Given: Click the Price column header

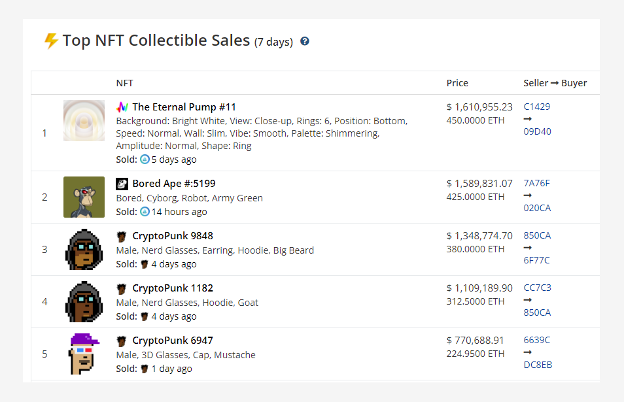Looking at the screenshot, I should [457, 83].
